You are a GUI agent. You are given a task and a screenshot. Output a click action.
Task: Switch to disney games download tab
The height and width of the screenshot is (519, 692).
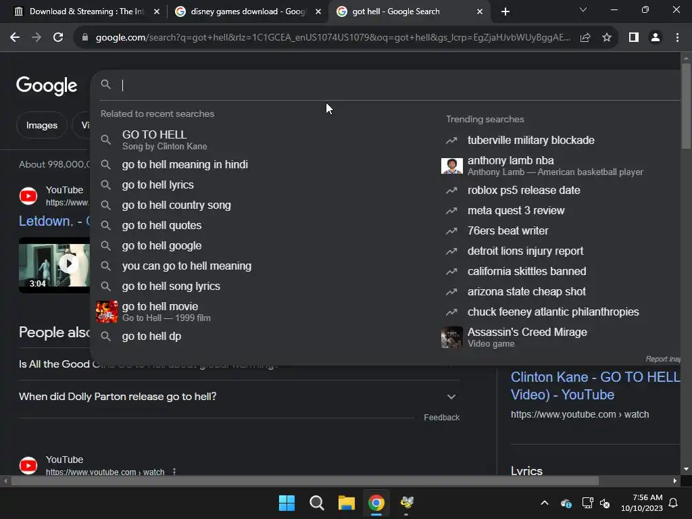pos(247,11)
